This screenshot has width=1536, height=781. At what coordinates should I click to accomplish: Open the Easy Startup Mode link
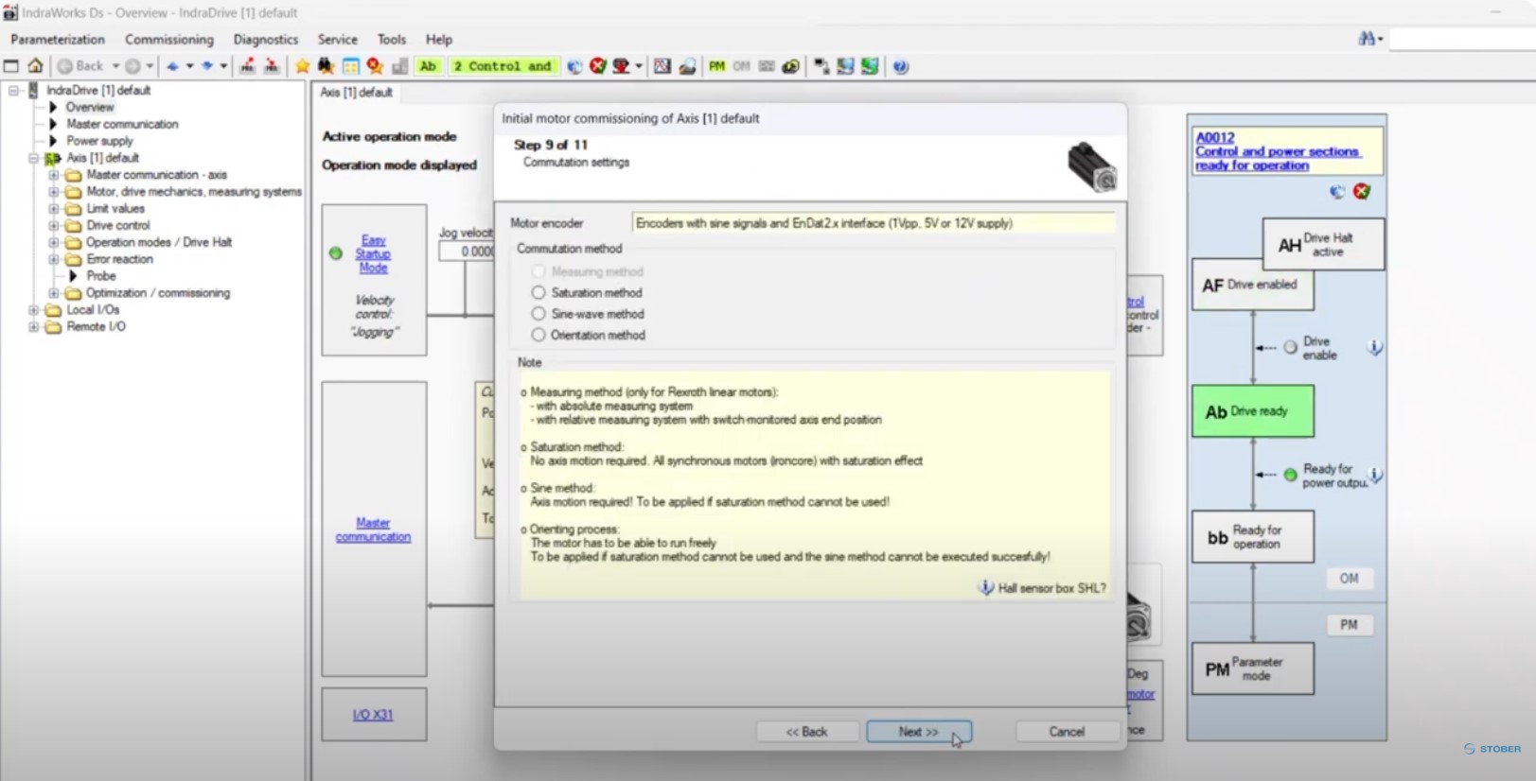373,254
